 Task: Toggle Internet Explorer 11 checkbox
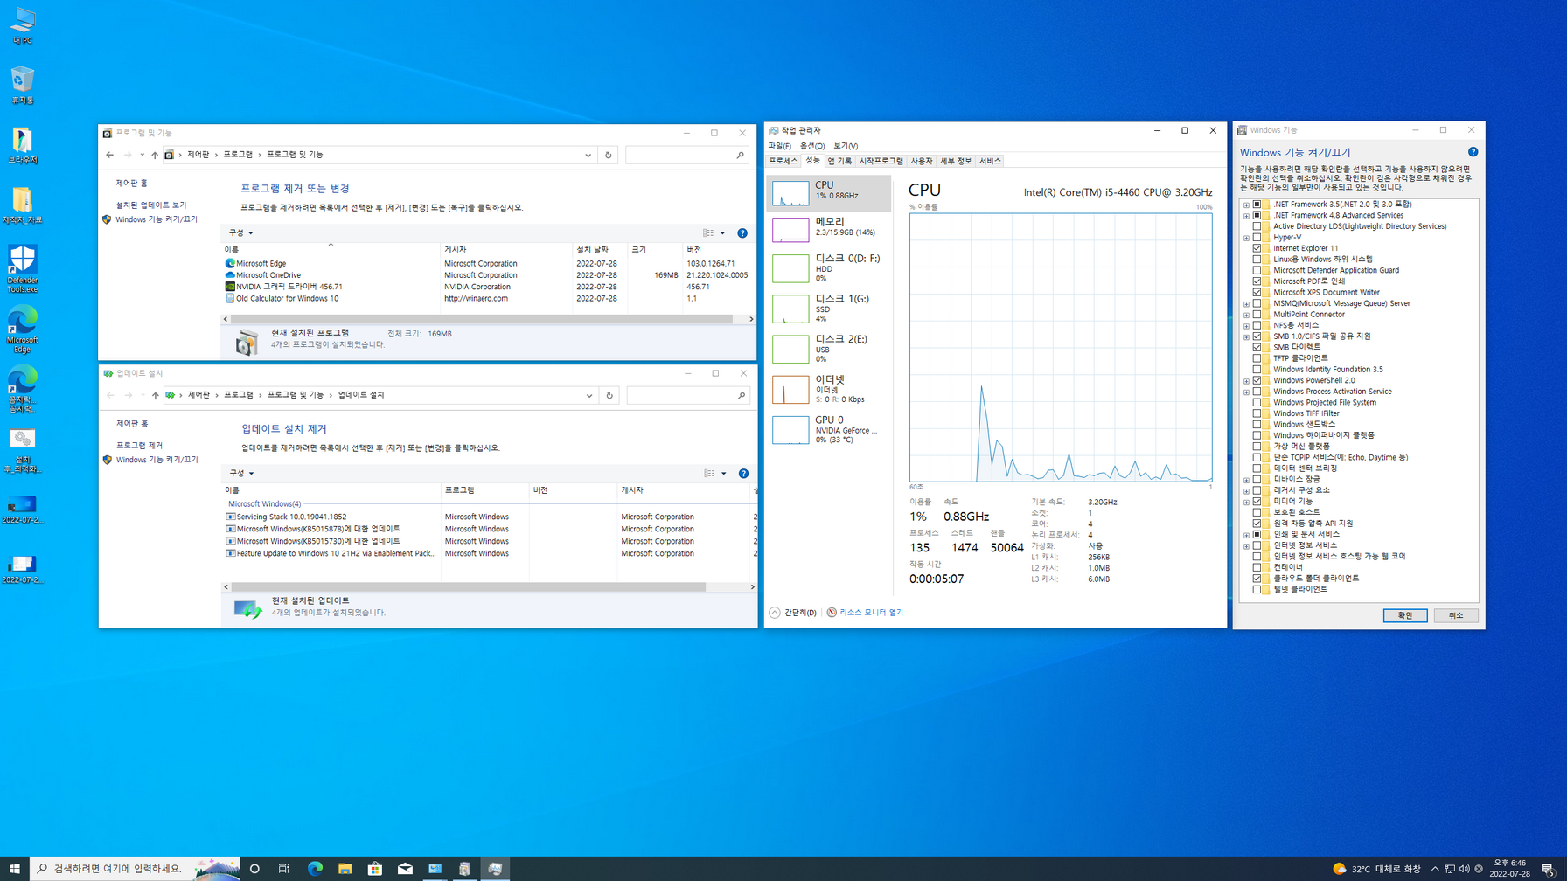tap(1257, 248)
